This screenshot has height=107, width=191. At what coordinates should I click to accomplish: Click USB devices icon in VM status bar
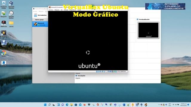tap(104, 71)
